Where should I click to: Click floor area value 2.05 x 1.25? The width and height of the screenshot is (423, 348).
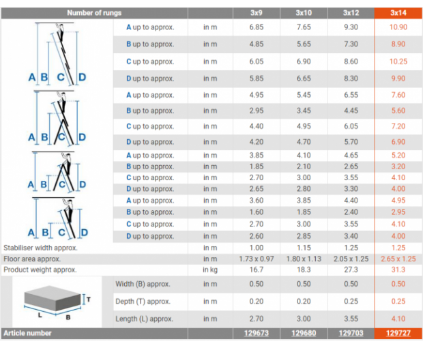click(x=351, y=259)
